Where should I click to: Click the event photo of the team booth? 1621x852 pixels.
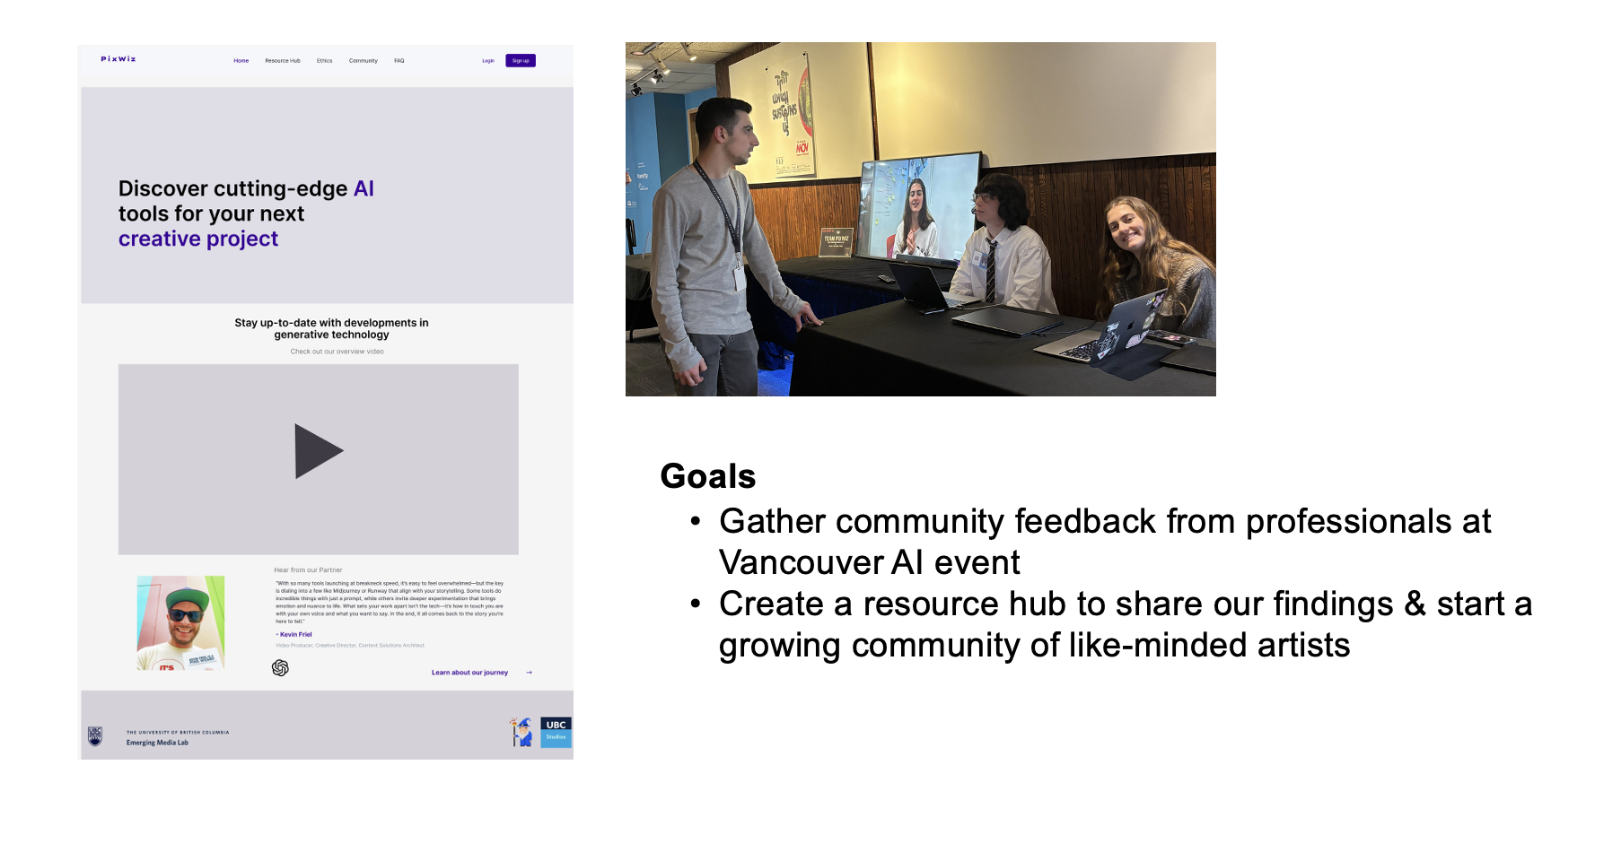point(920,219)
